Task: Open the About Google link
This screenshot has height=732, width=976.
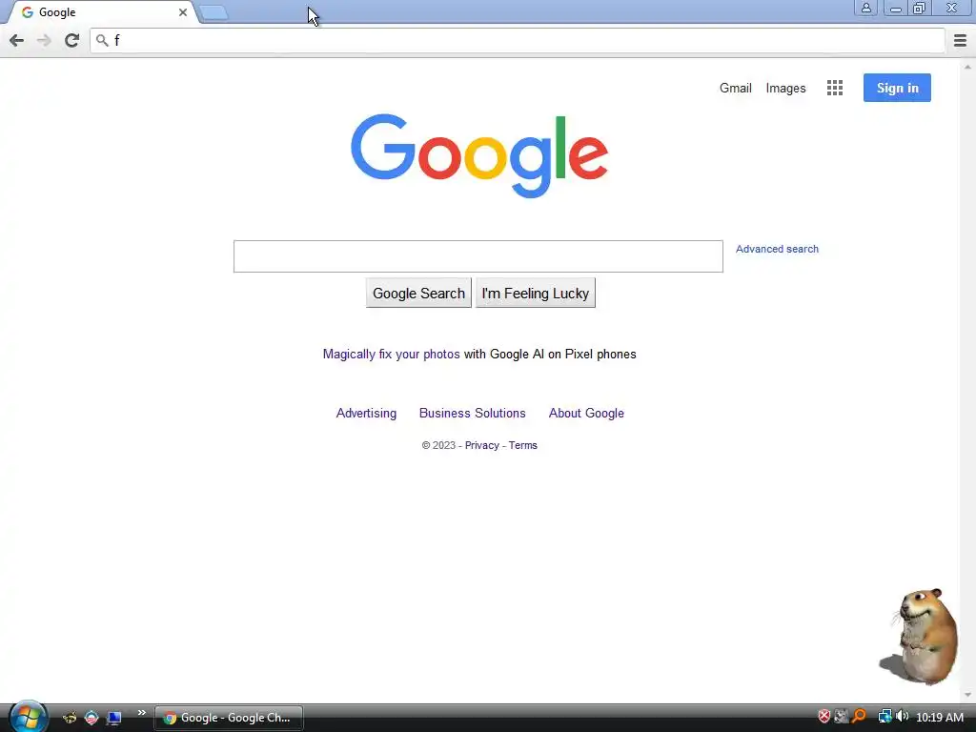Action: (x=586, y=414)
